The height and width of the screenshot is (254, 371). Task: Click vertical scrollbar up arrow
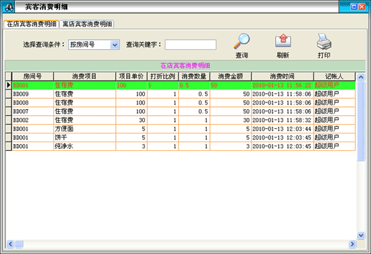(x=361, y=77)
